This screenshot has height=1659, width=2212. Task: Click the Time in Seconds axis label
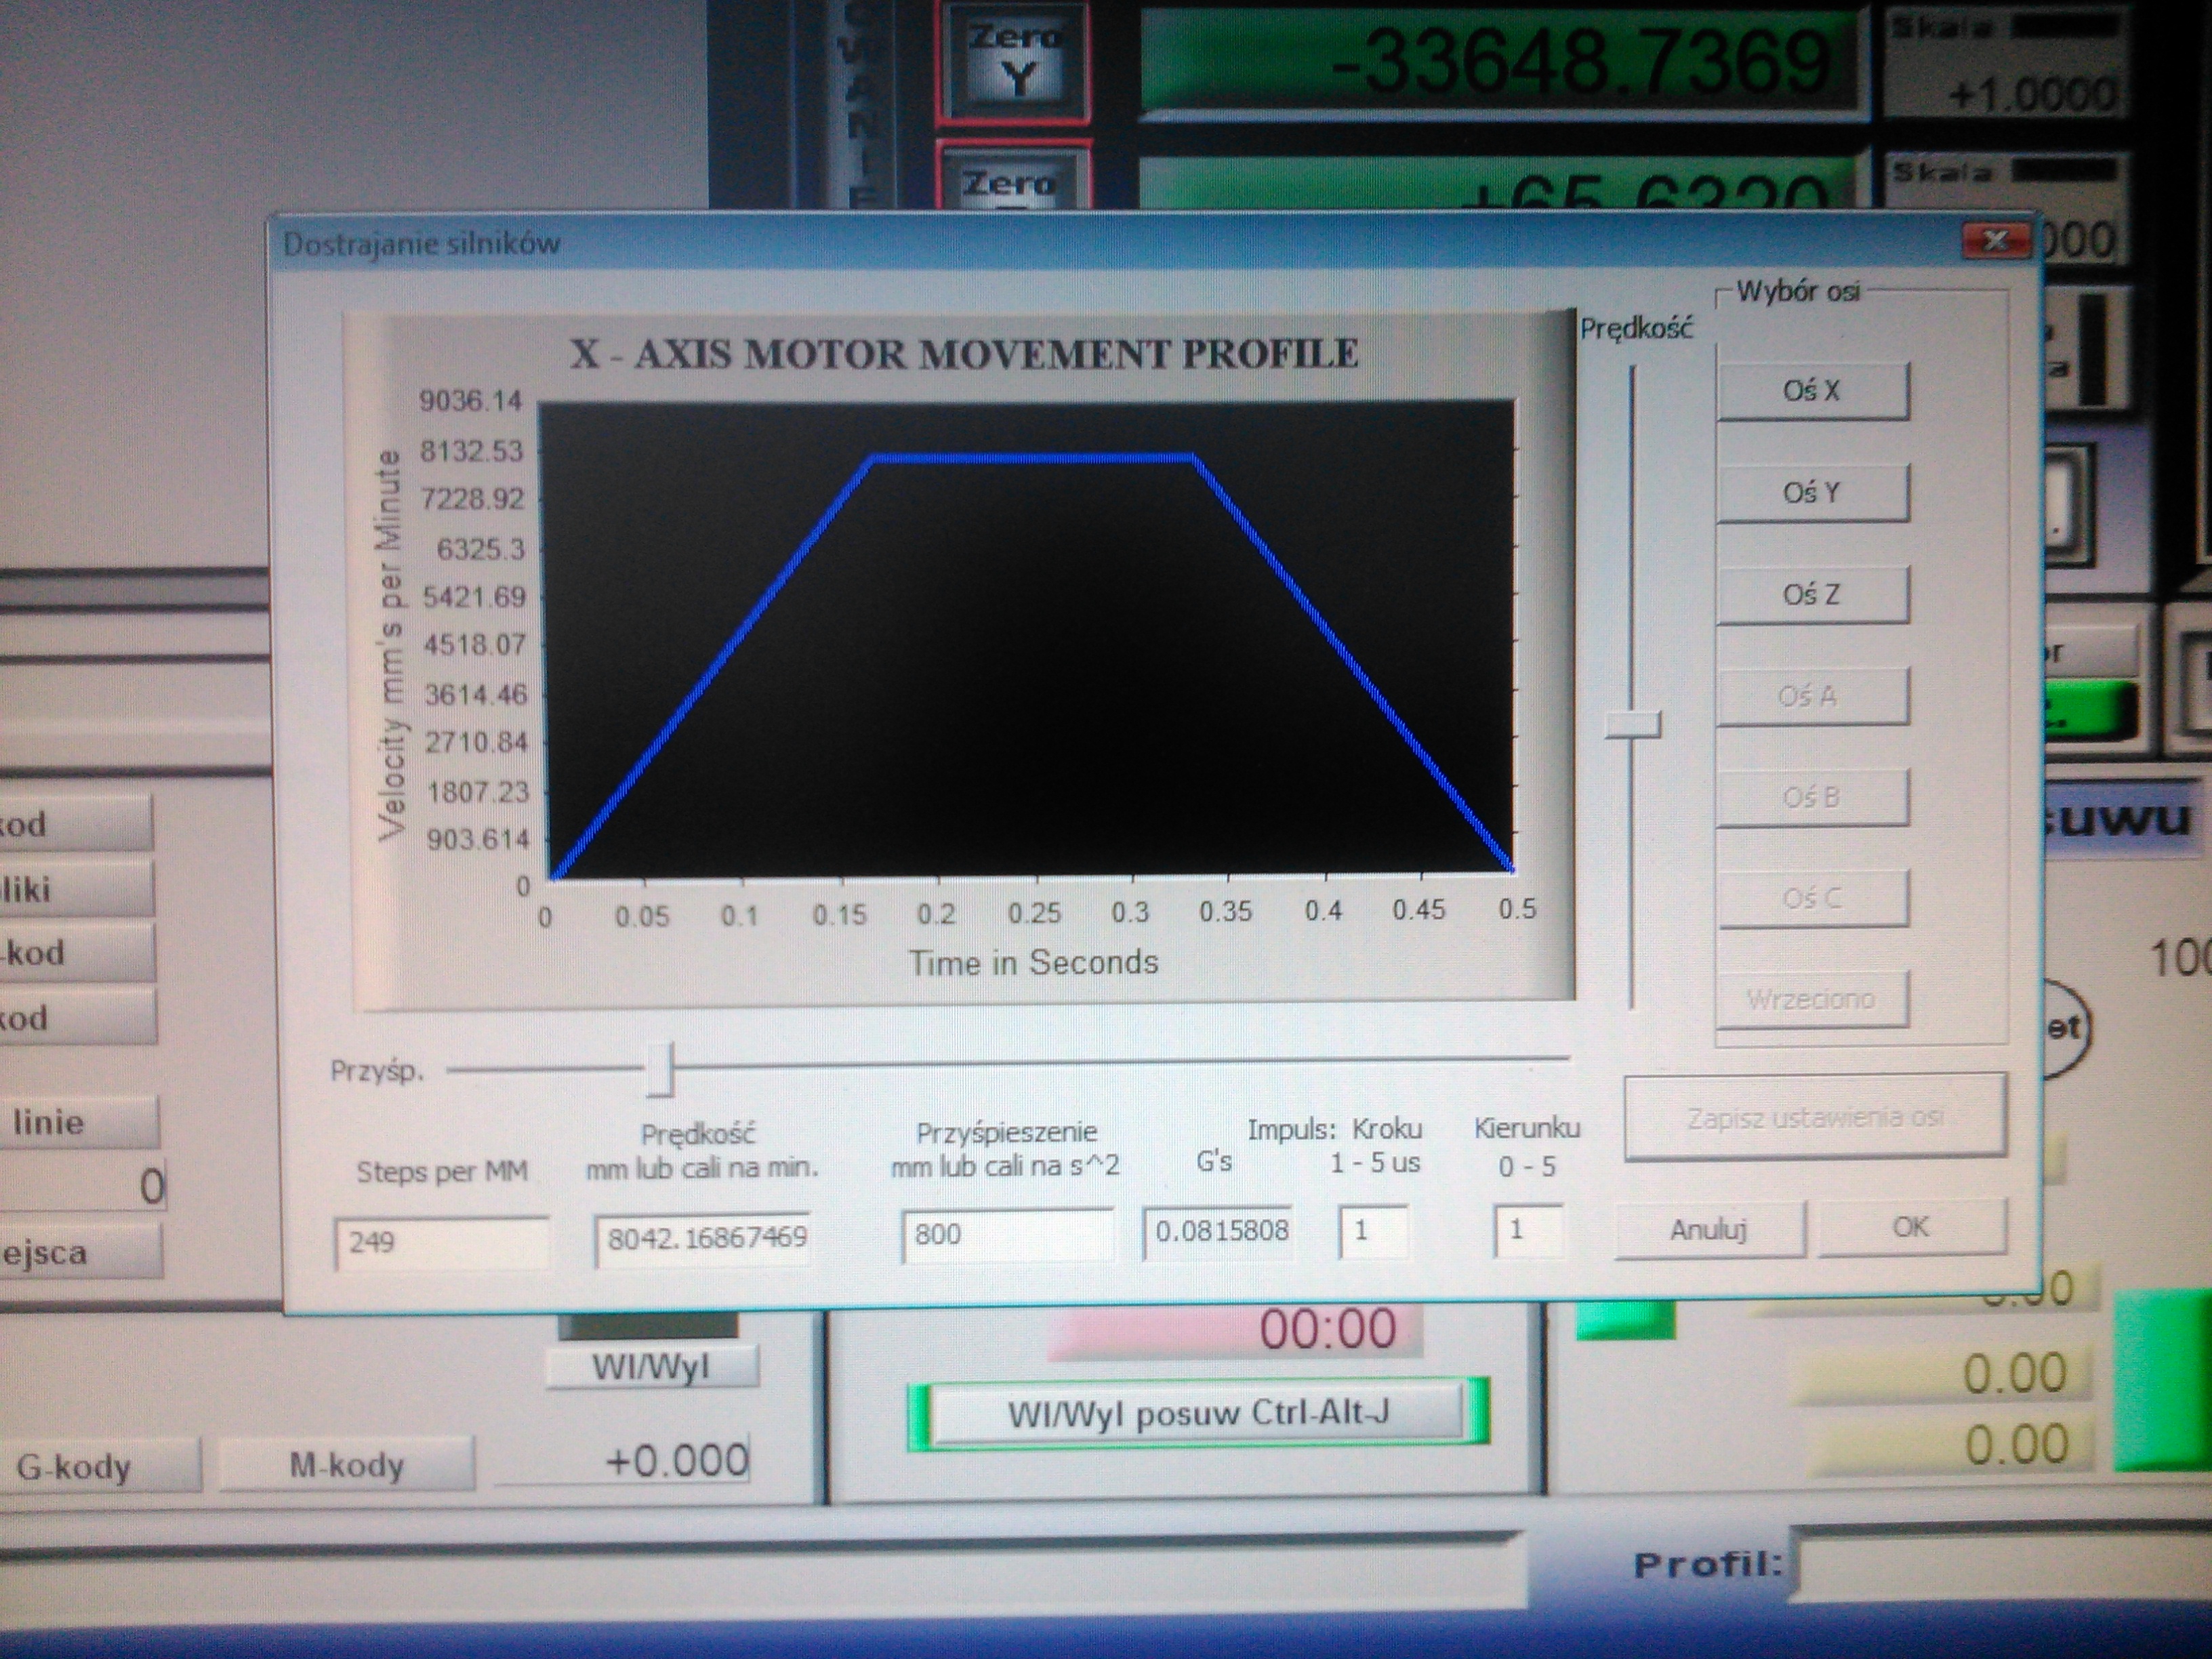[1033, 962]
